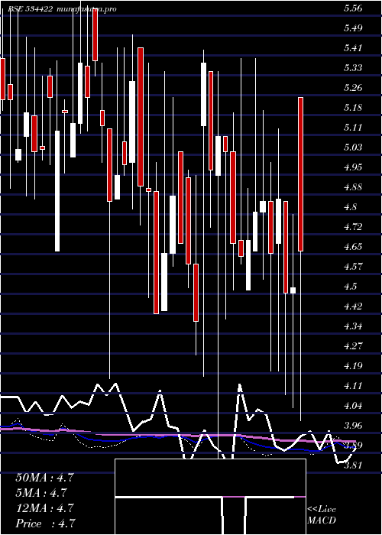Select the 4.11 price axis label
This screenshot has height=535, width=382.
(x=353, y=386)
